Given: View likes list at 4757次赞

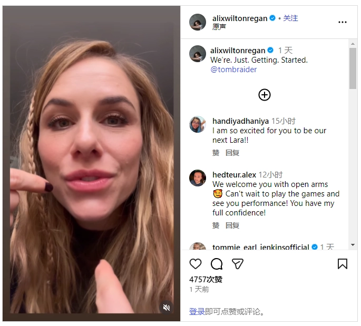Looking at the screenshot, I should [206, 279].
